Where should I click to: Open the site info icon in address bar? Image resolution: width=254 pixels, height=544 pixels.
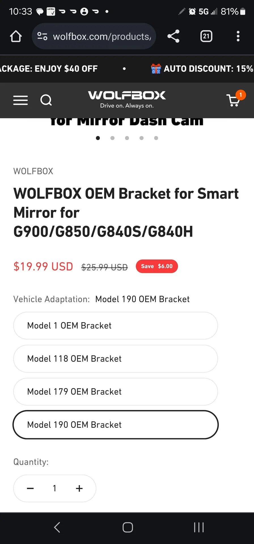[x=43, y=36]
